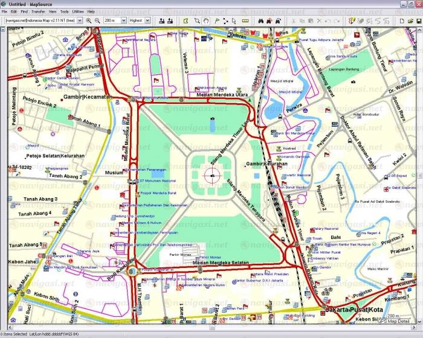423x338 pixels.
Task: Activate the Distance/Bearing ruler tool
Action: 245,21
